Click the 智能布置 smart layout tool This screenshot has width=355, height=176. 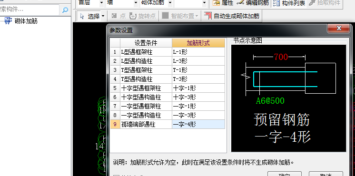[x=178, y=16]
